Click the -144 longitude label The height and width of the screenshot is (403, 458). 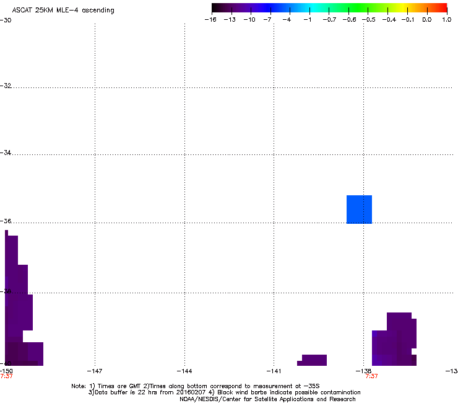pos(184,371)
